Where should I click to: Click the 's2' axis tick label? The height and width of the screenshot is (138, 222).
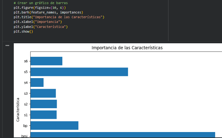pos(26,104)
